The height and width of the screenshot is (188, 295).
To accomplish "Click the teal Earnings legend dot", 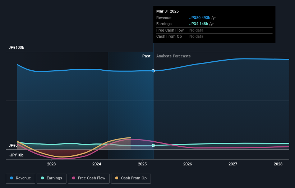I will click(42, 178).
